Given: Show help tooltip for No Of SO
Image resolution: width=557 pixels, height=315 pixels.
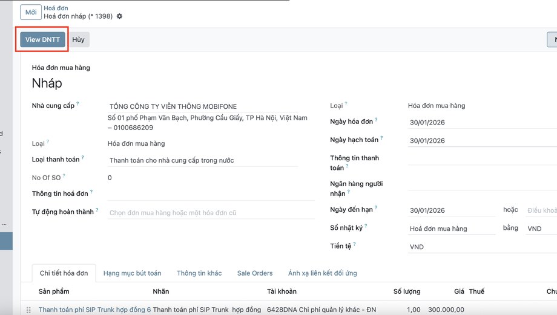Looking at the screenshot, I should (64, 175).
